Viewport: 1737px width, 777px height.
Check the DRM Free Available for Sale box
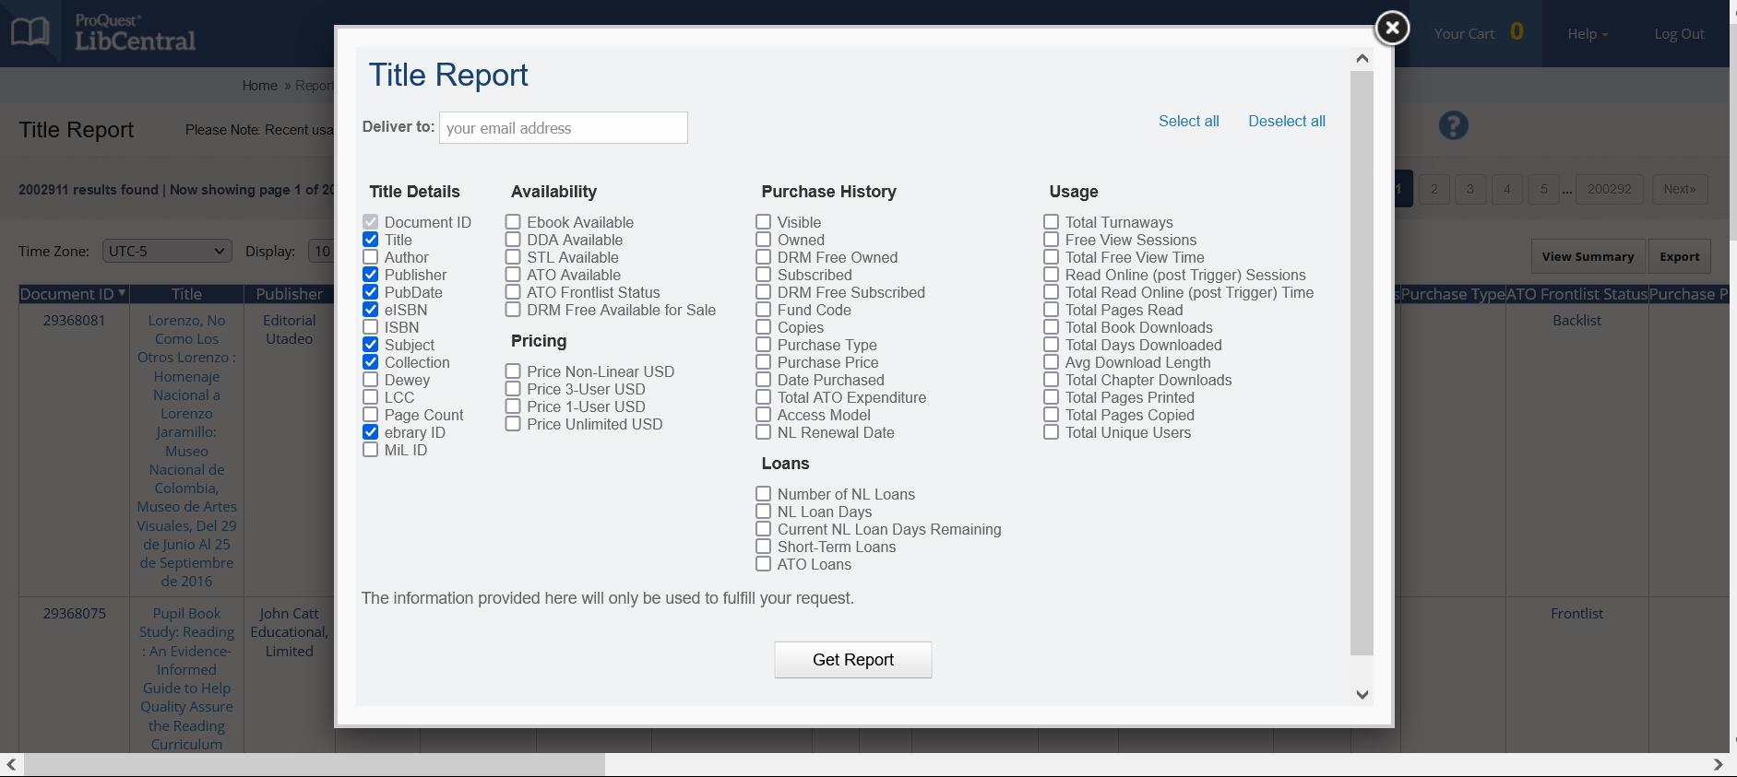(x=513, y=310)
